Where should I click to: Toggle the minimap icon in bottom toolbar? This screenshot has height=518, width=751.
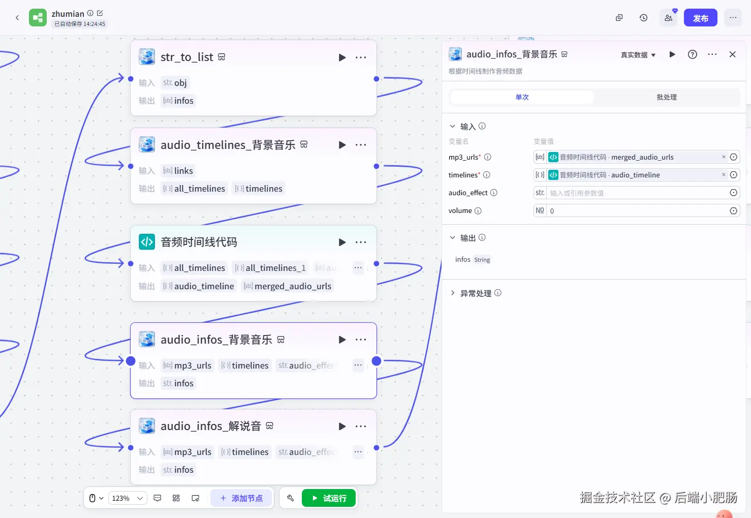[x=195, y=498]
